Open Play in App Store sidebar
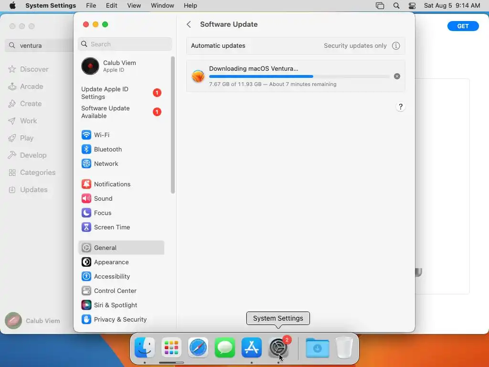 coord(21,138)
